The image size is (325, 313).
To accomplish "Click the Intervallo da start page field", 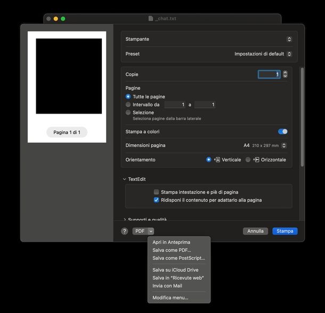I will pos(175,105).
